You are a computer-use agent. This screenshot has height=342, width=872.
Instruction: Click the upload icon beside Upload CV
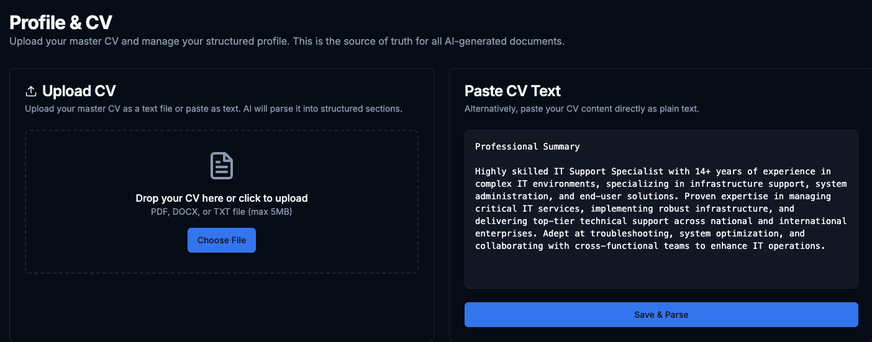coord(31,91)
